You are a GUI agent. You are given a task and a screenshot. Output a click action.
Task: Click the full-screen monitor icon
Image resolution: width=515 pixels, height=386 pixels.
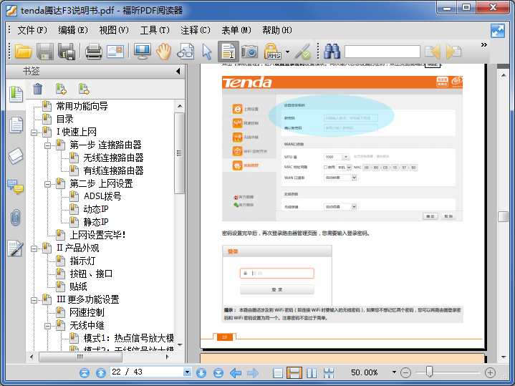coord(143,52)
